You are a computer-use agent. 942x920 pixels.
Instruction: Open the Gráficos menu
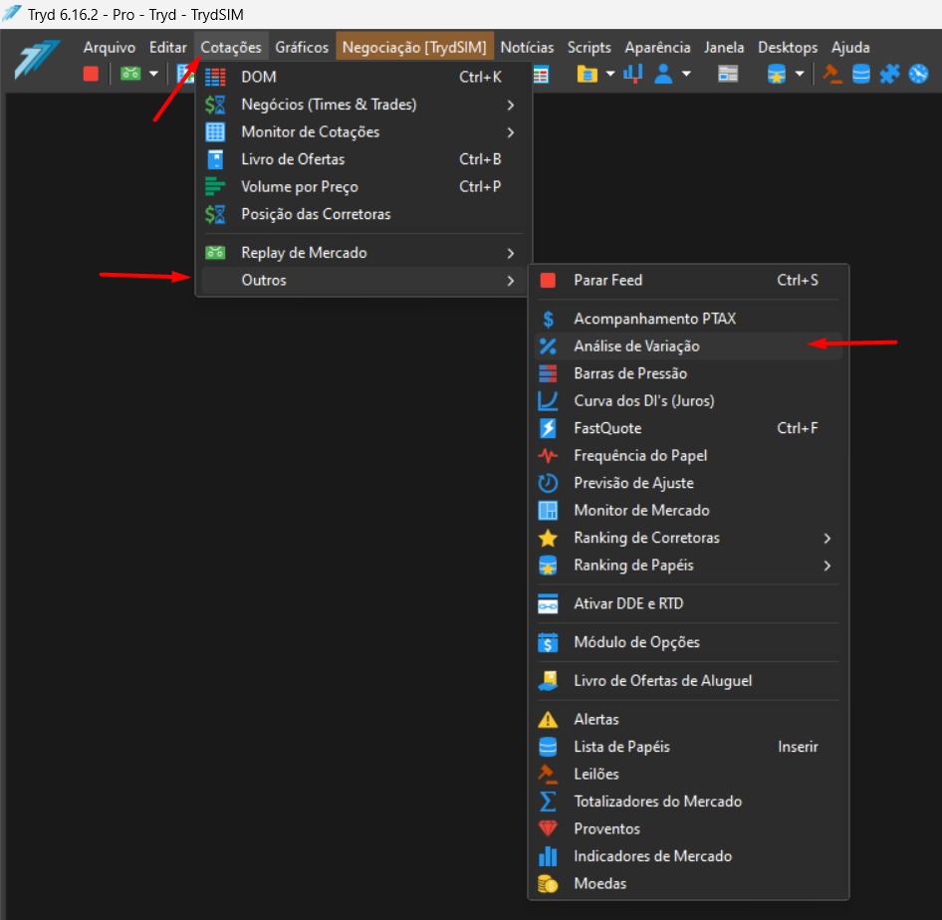(x=302, y=48)
